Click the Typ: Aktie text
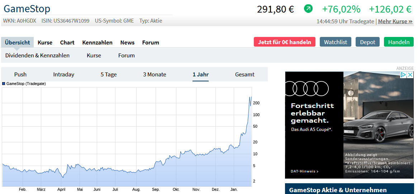 coord(151,20)
